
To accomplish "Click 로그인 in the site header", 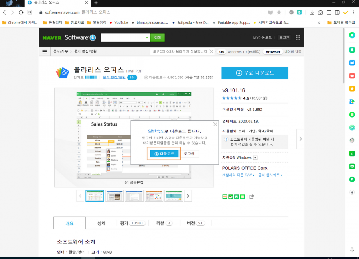I will coord(284,37).
